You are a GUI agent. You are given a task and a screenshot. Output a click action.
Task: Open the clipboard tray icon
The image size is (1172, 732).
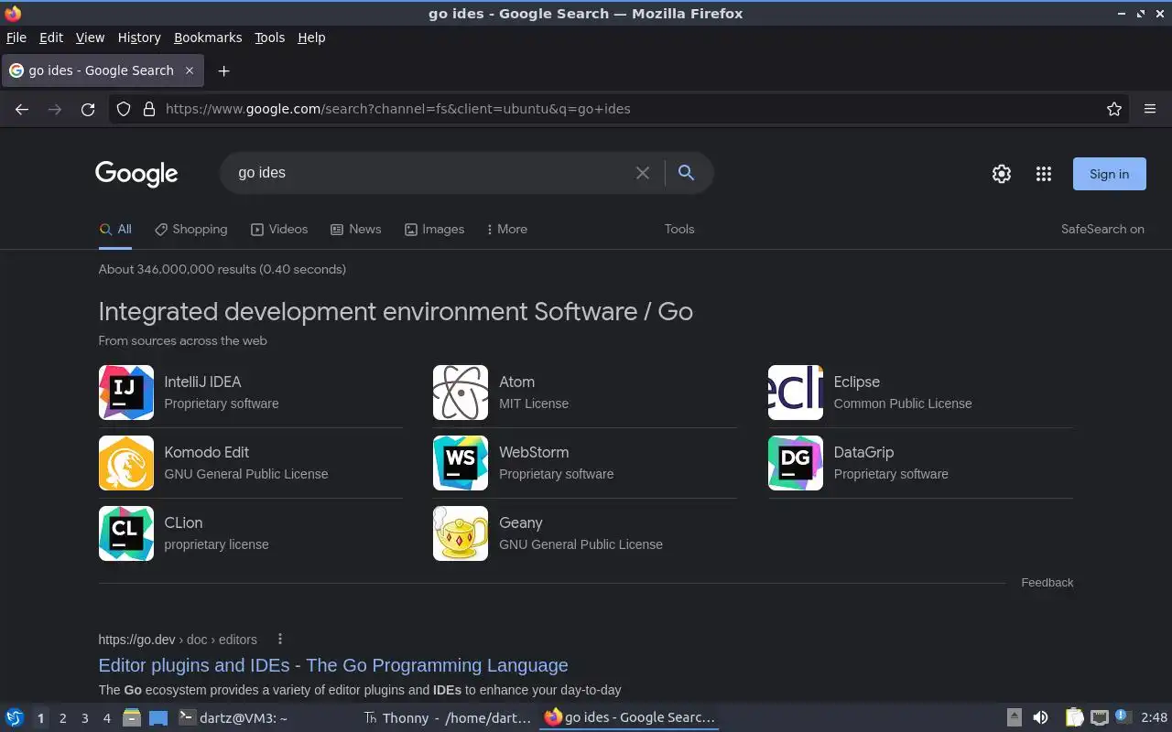1074,718
